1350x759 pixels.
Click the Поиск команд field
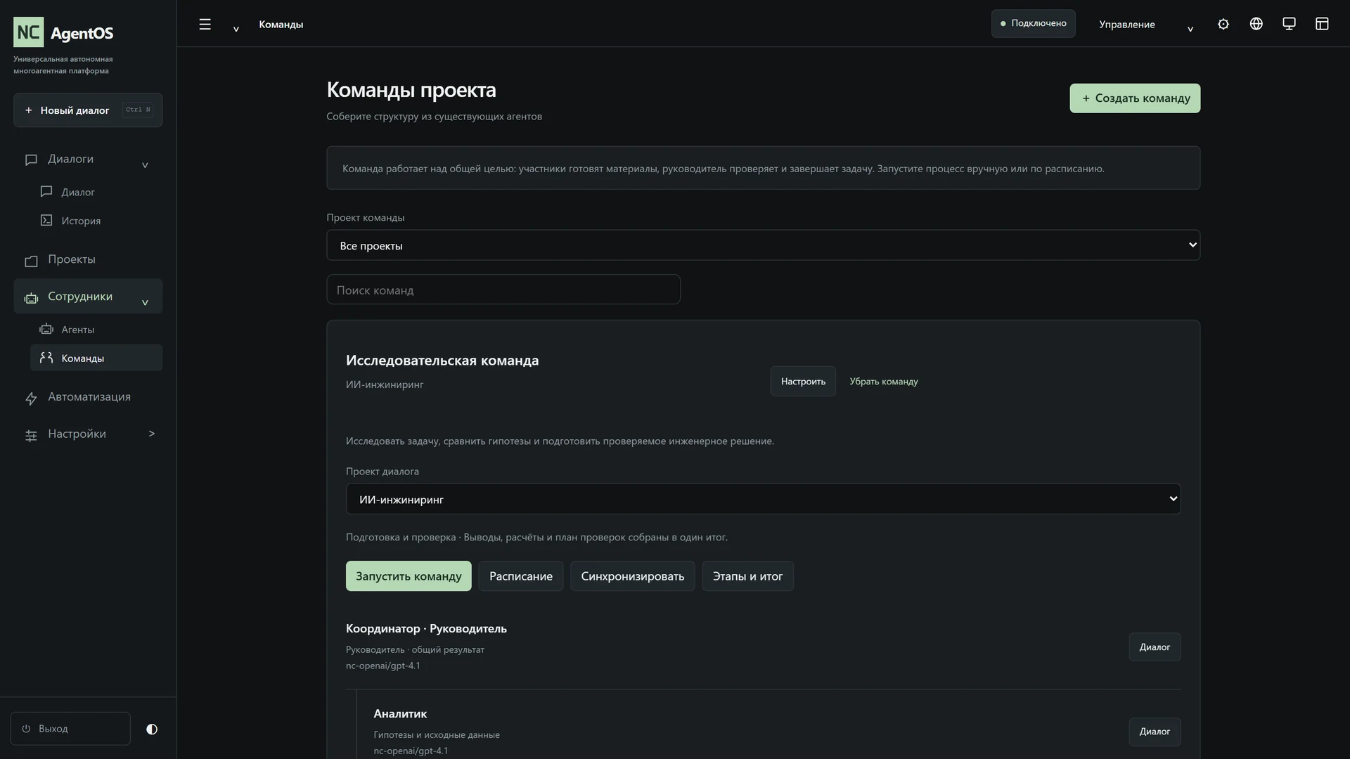point(503,290)
